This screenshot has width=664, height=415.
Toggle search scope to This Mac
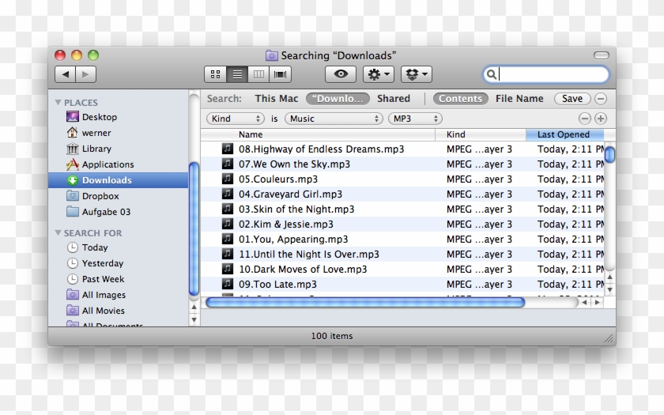point(277,99)
